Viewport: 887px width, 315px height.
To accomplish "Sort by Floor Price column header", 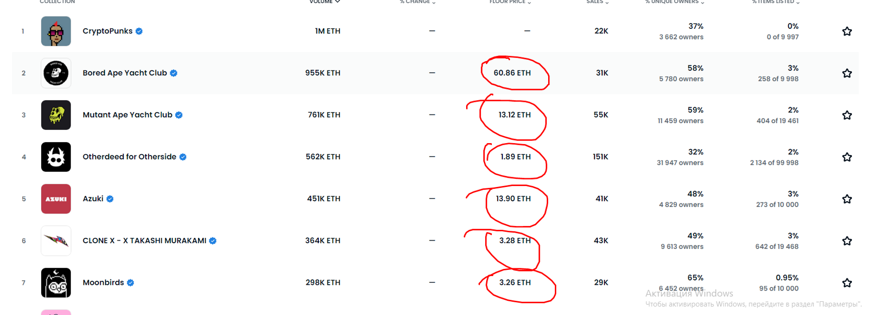I will 510,2.
